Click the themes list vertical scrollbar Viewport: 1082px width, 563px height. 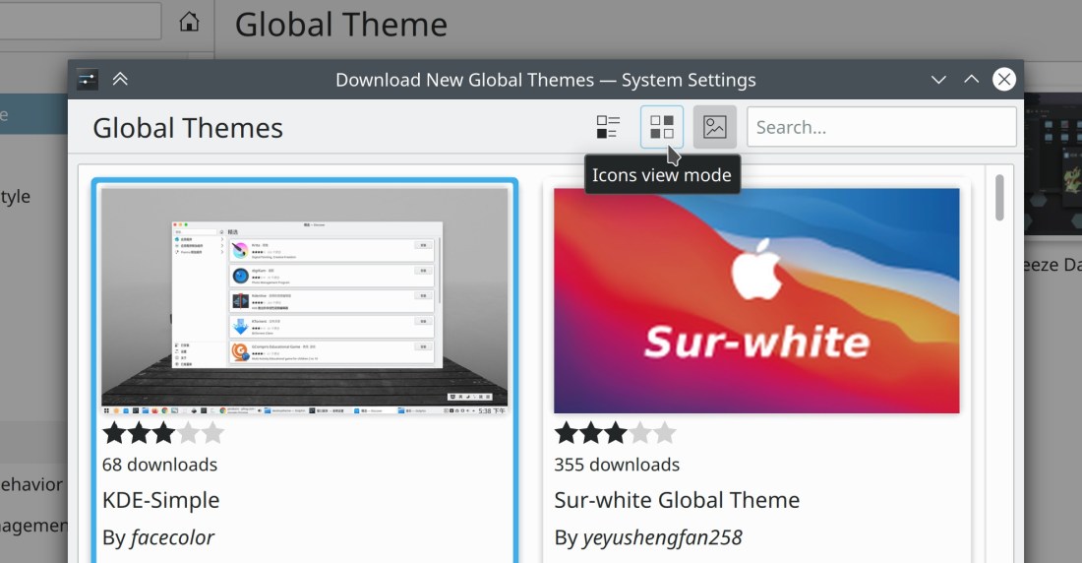tap(999, 198)
